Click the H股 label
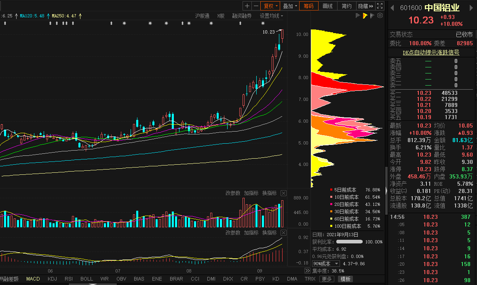This screenshot has height=285, width=477. (221, 16)
